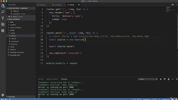The height and width of the screenshot is (100, 178).
Task: Open home.js in routes folder
Action: pyautogui.click(x=14, y=44)
